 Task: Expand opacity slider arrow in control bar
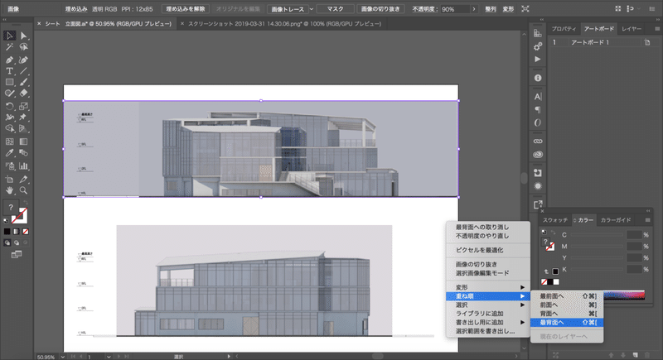474,9
